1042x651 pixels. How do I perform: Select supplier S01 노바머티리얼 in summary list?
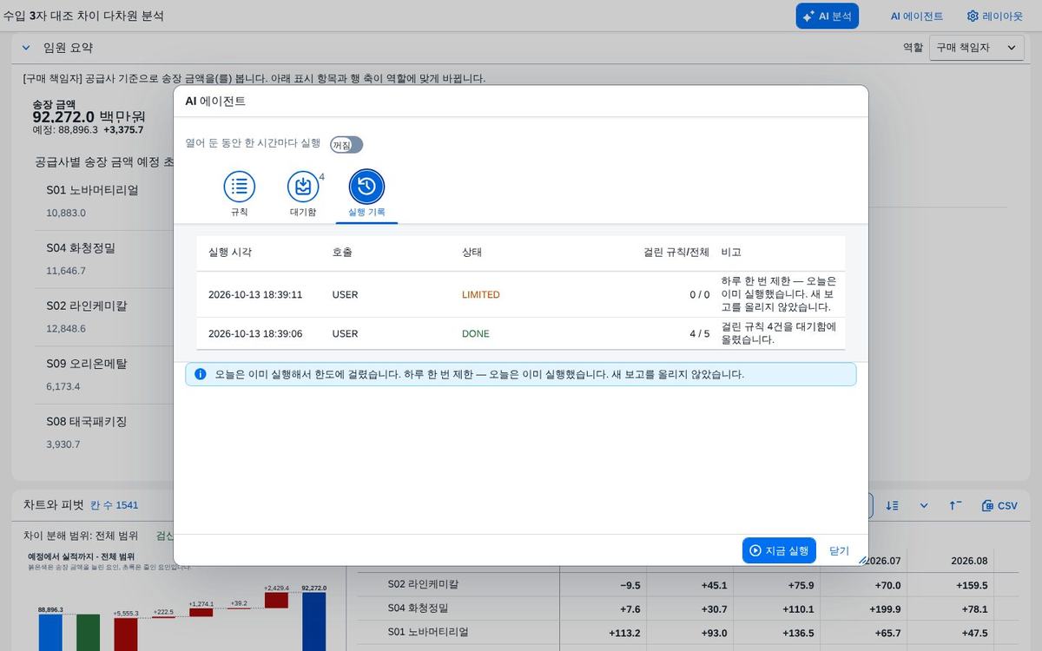click(92, 189)
